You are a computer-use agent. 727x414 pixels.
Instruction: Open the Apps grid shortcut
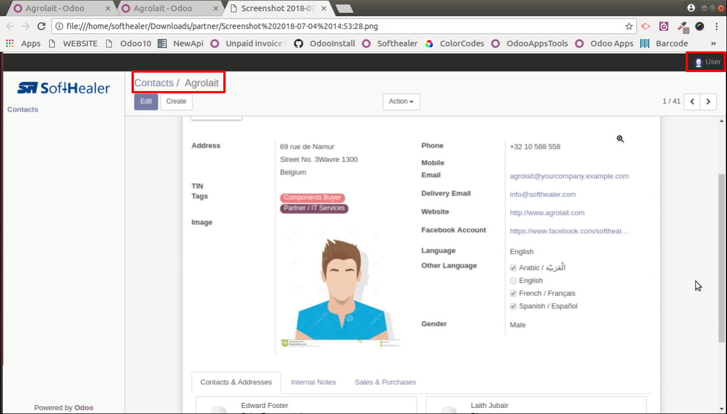24,43
